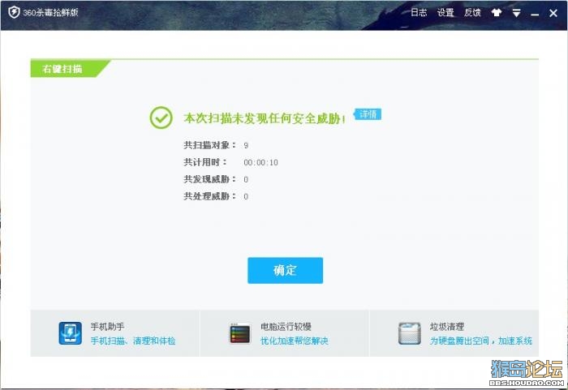Open the 手机助手 phone icon

click(71, 333)
